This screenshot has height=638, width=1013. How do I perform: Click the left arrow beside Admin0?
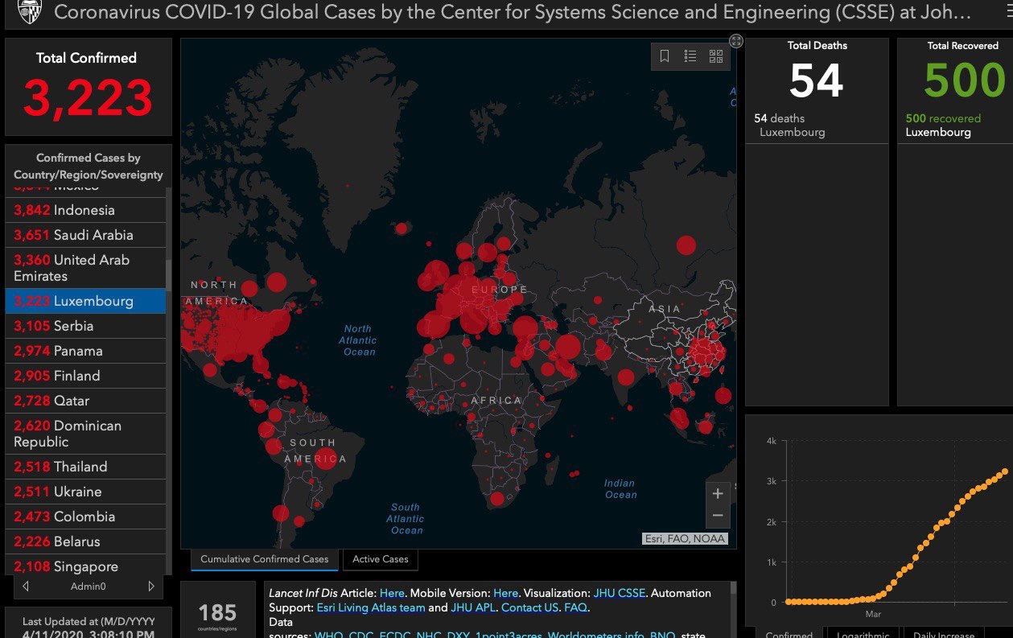(27, 587)
